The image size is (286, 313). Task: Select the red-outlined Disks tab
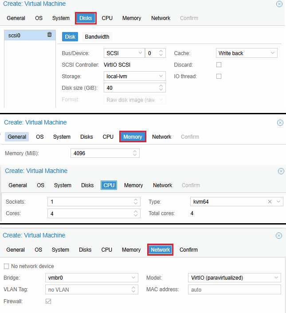click(x=86, y=18)
